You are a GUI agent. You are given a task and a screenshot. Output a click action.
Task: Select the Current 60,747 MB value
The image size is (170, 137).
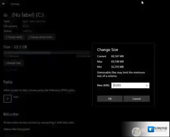click(x=117, y=56)
